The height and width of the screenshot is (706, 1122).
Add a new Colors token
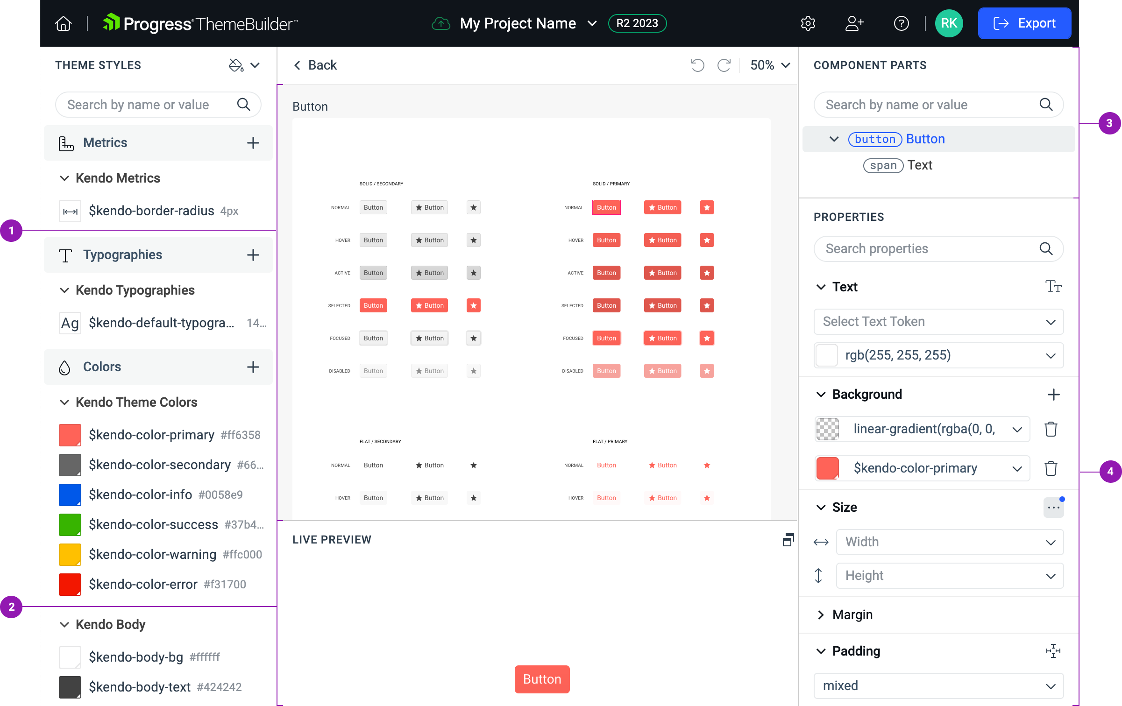click(253, 367)
